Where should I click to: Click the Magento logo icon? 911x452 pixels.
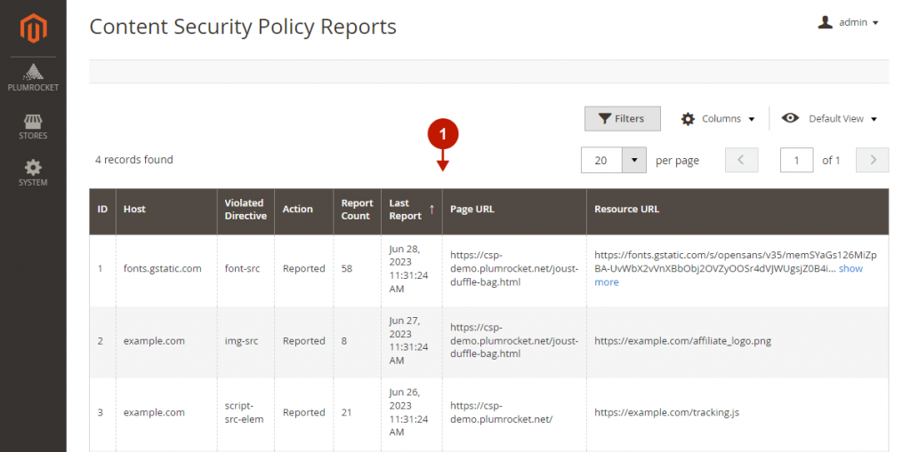(33, 28)
